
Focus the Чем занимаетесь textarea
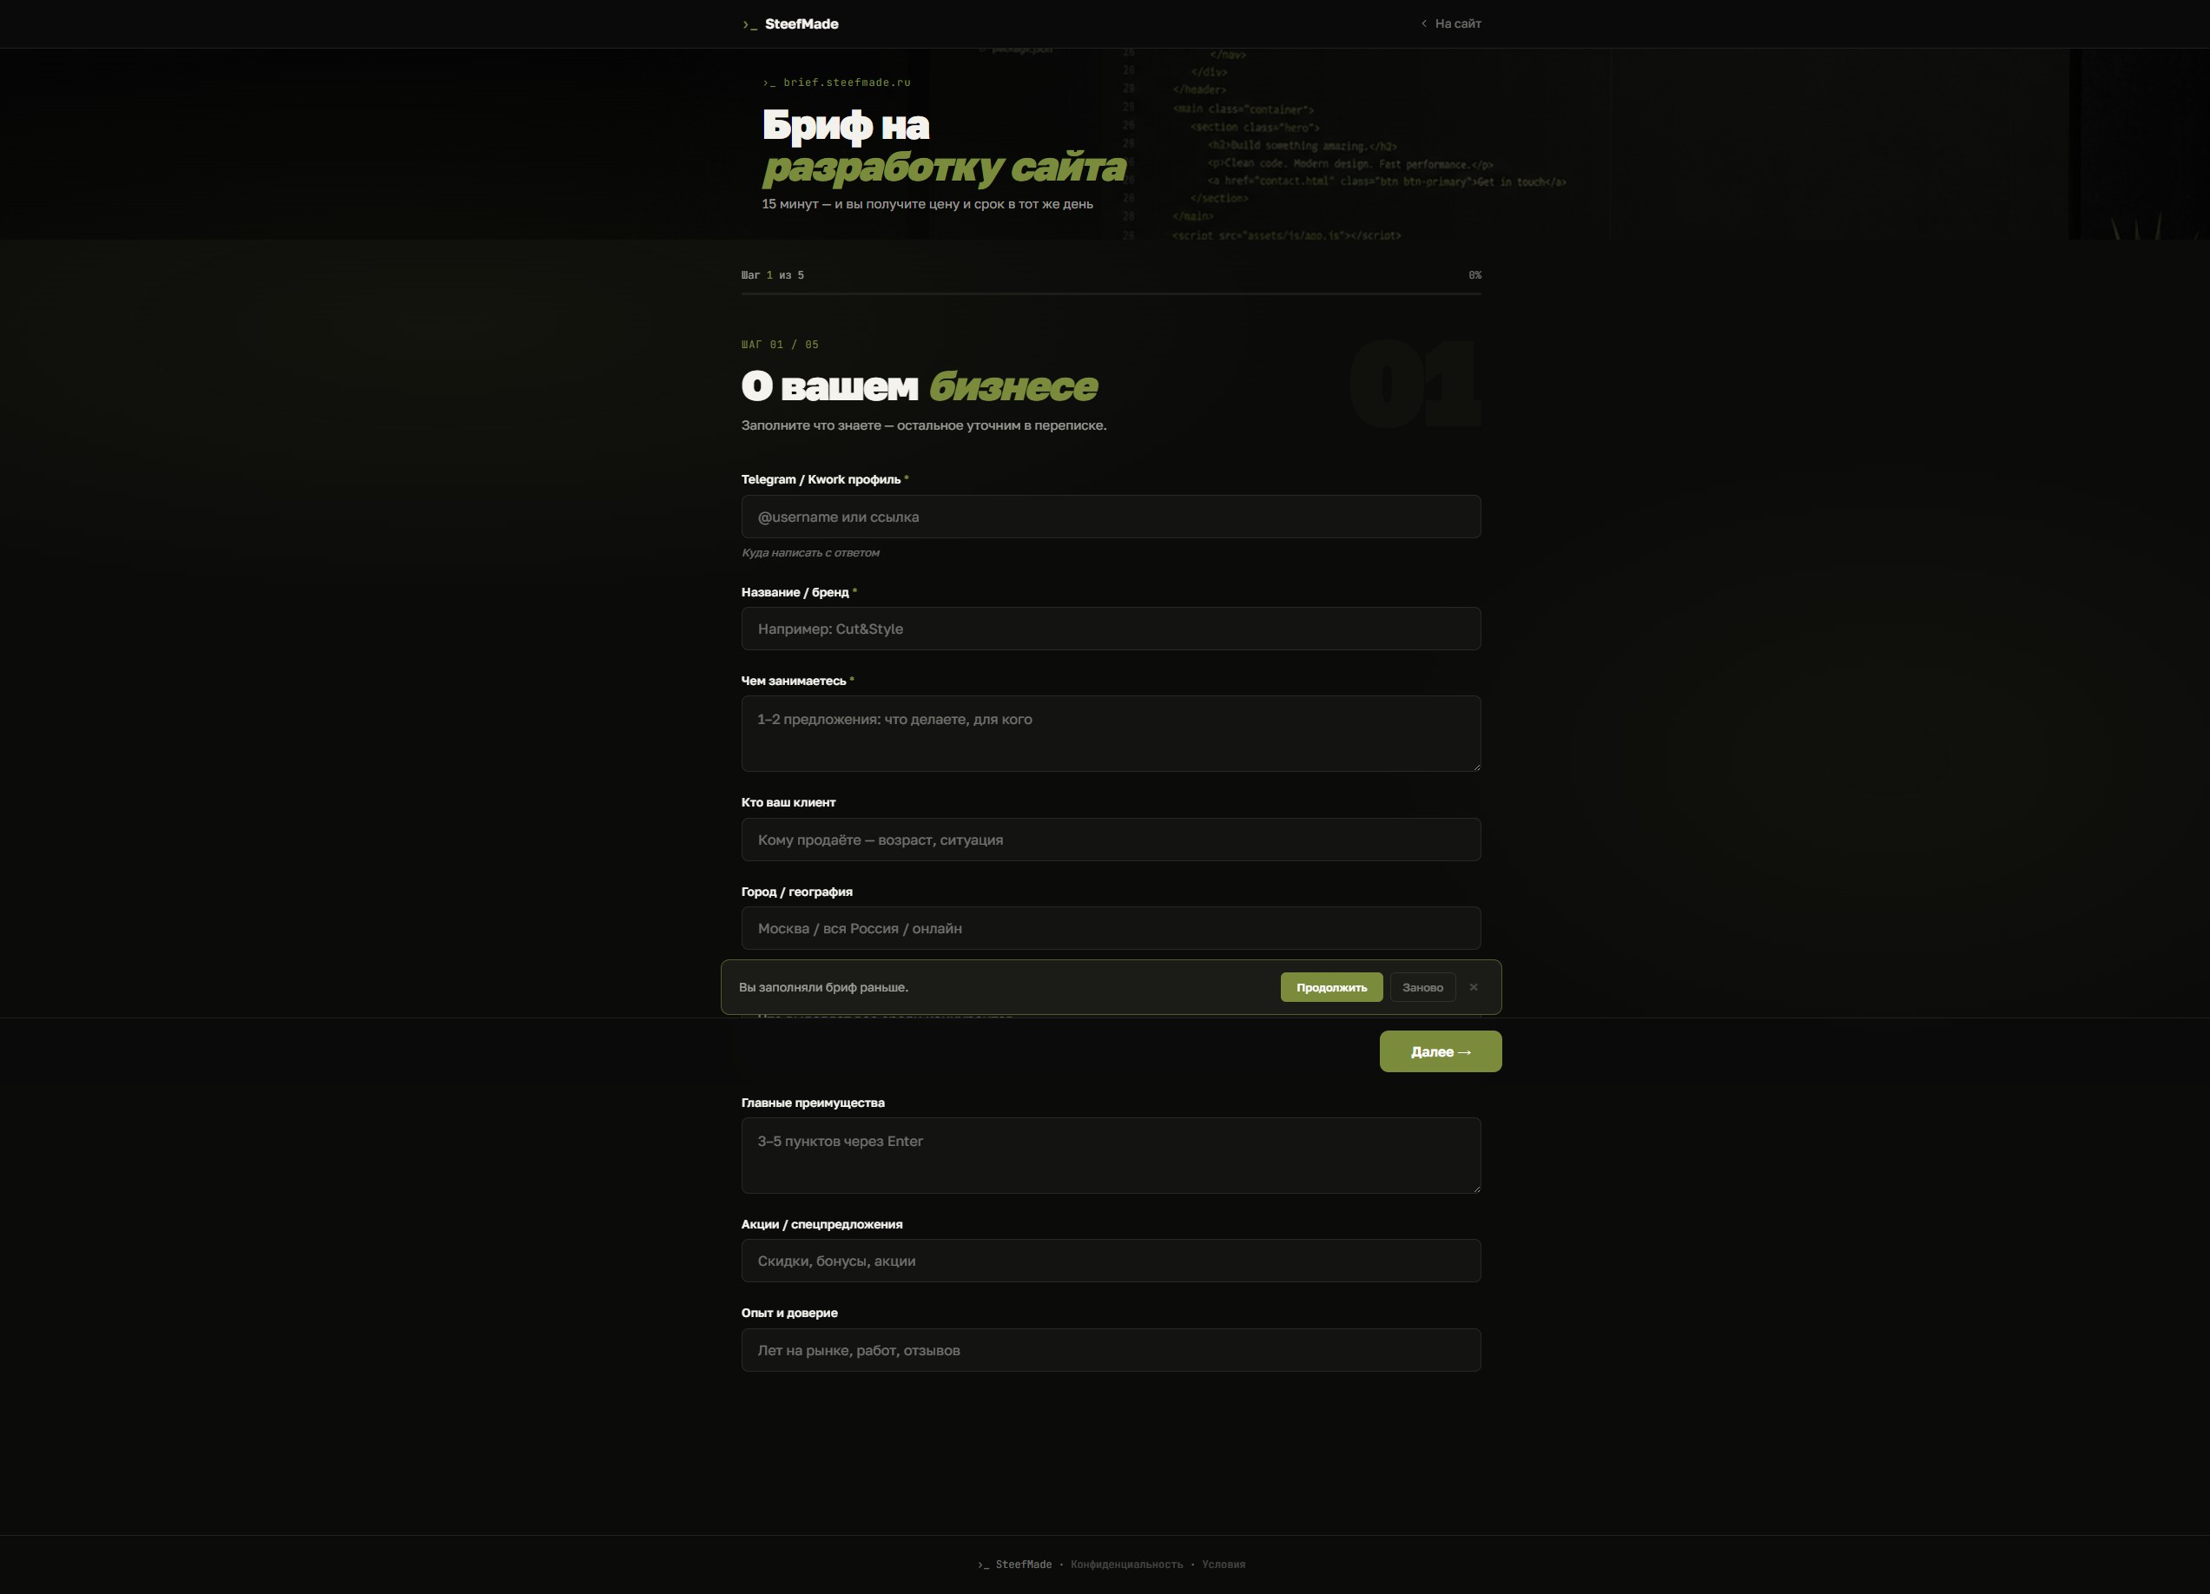(1111, 734)
